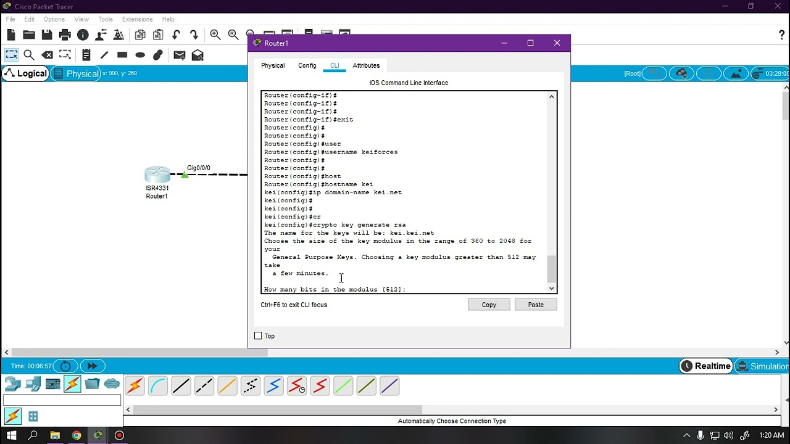The width and height of the screenshot is (790, 444).
Task: Choose the Components category icon
Action: pyautogui.click(x=53, y=385)
